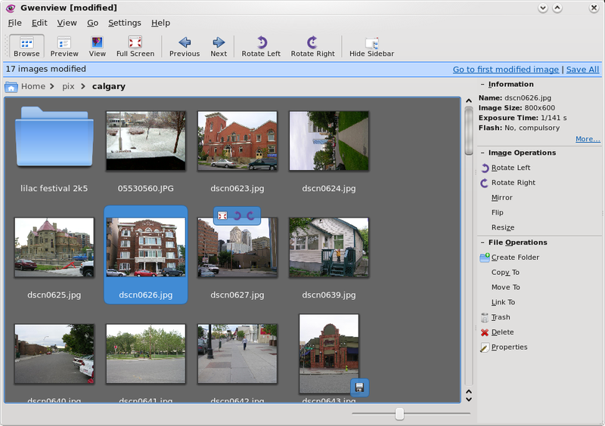Select dscn0642.jpg sidewalk thumbnail
Viewport: 605px width, 426px height.
click(237, 354)
